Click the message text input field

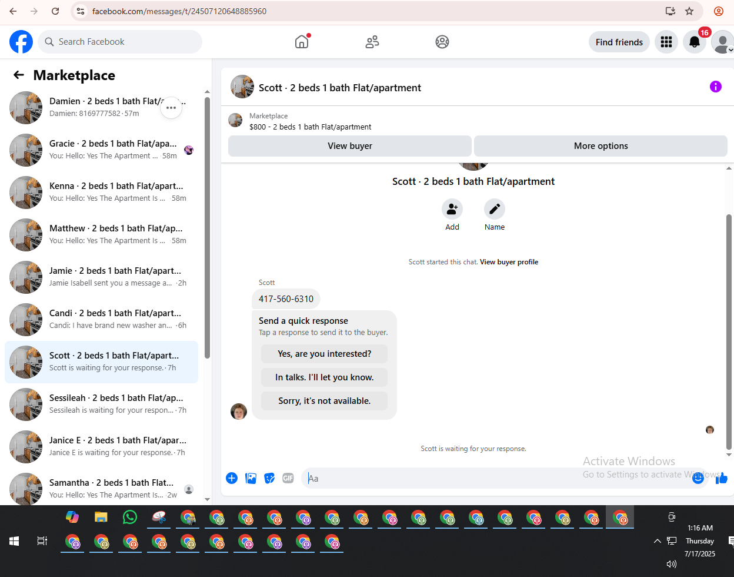click(x=497, y=478)
